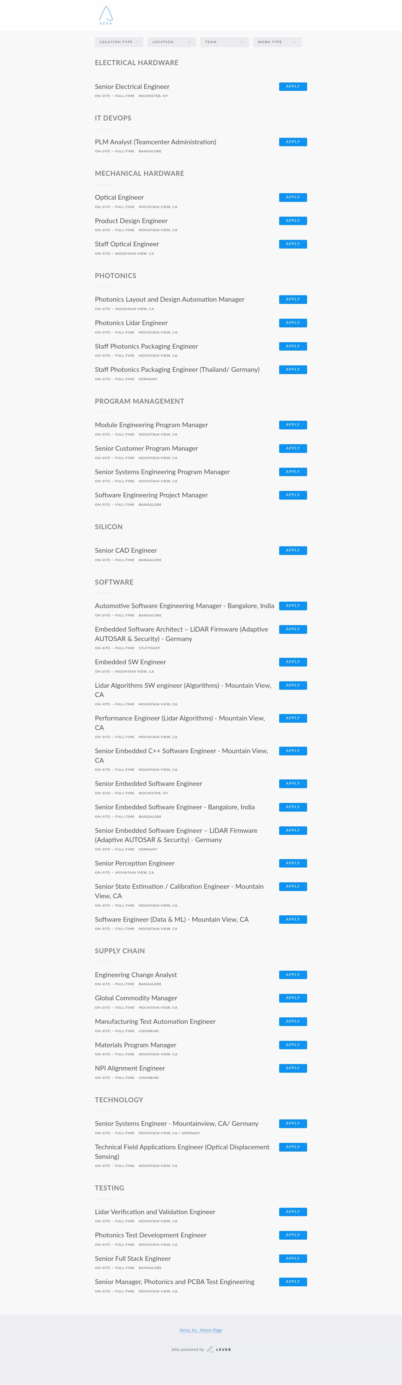The image size is (402, 1385).
Task: Open Global Commodity Manager posting
Action: coord(136,998)
